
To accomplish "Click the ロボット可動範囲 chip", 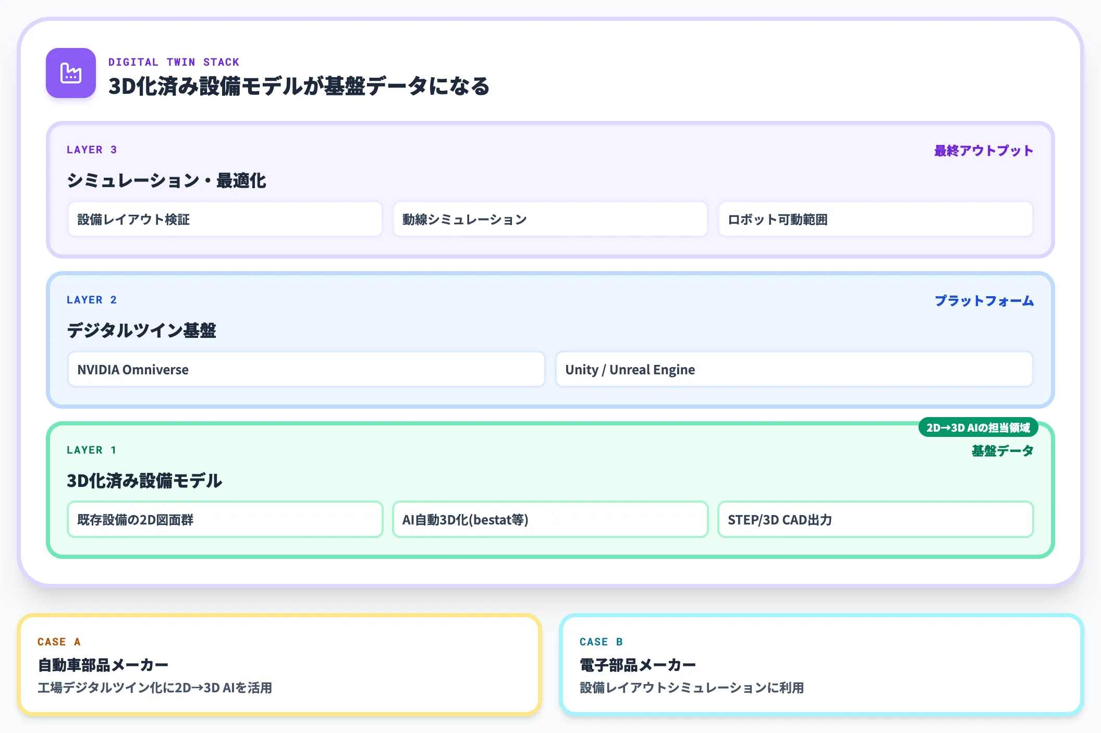I will coord(876,219).
